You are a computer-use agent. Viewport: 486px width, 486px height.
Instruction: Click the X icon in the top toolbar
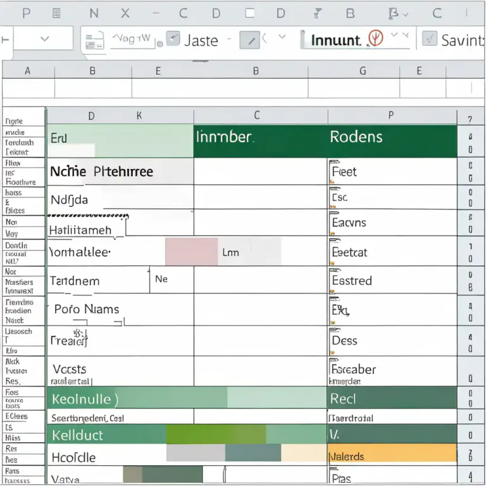[125, 13]
